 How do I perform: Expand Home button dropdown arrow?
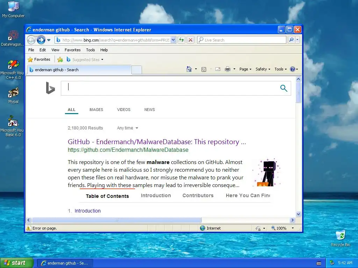[x=196, y=69]
